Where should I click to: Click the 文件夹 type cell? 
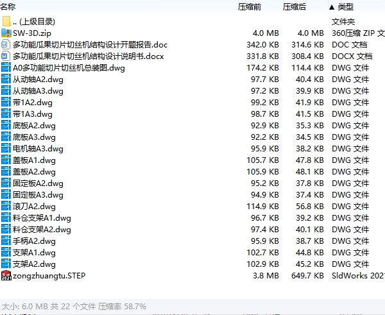click(343, 22)
